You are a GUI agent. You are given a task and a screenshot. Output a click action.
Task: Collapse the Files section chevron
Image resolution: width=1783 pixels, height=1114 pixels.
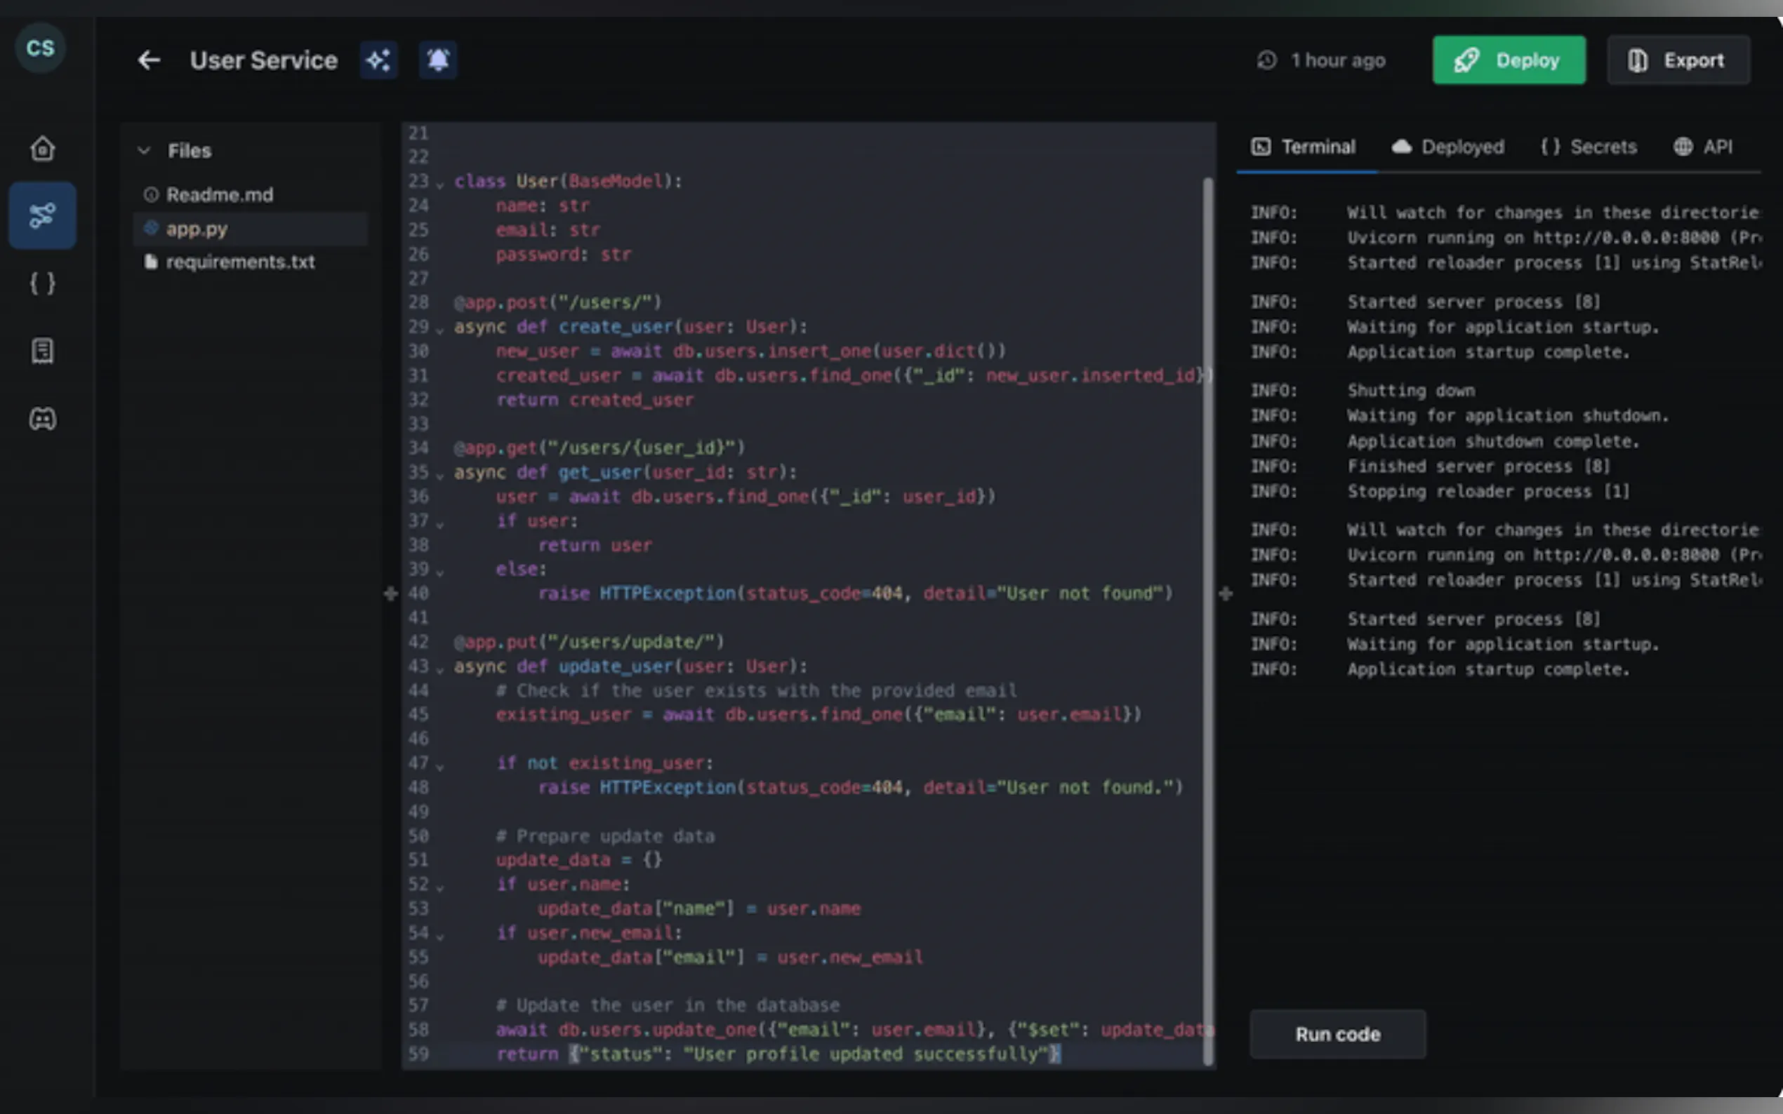[144, 151]
